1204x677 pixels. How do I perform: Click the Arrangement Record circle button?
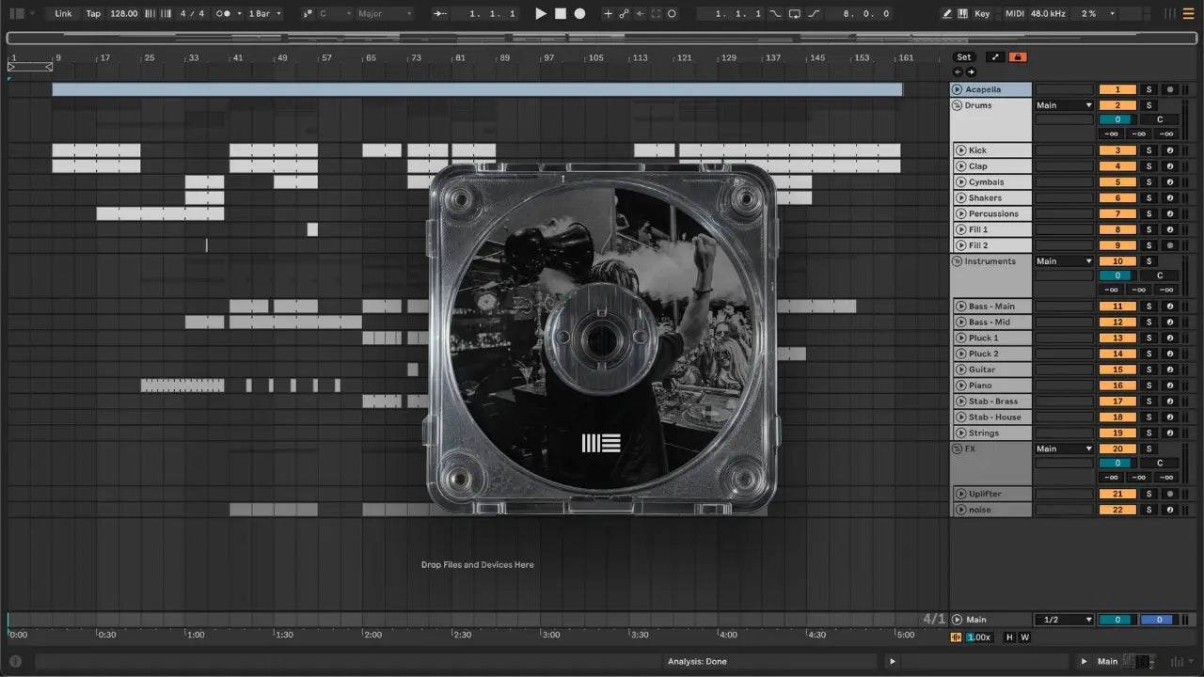(x=579, y=14)
